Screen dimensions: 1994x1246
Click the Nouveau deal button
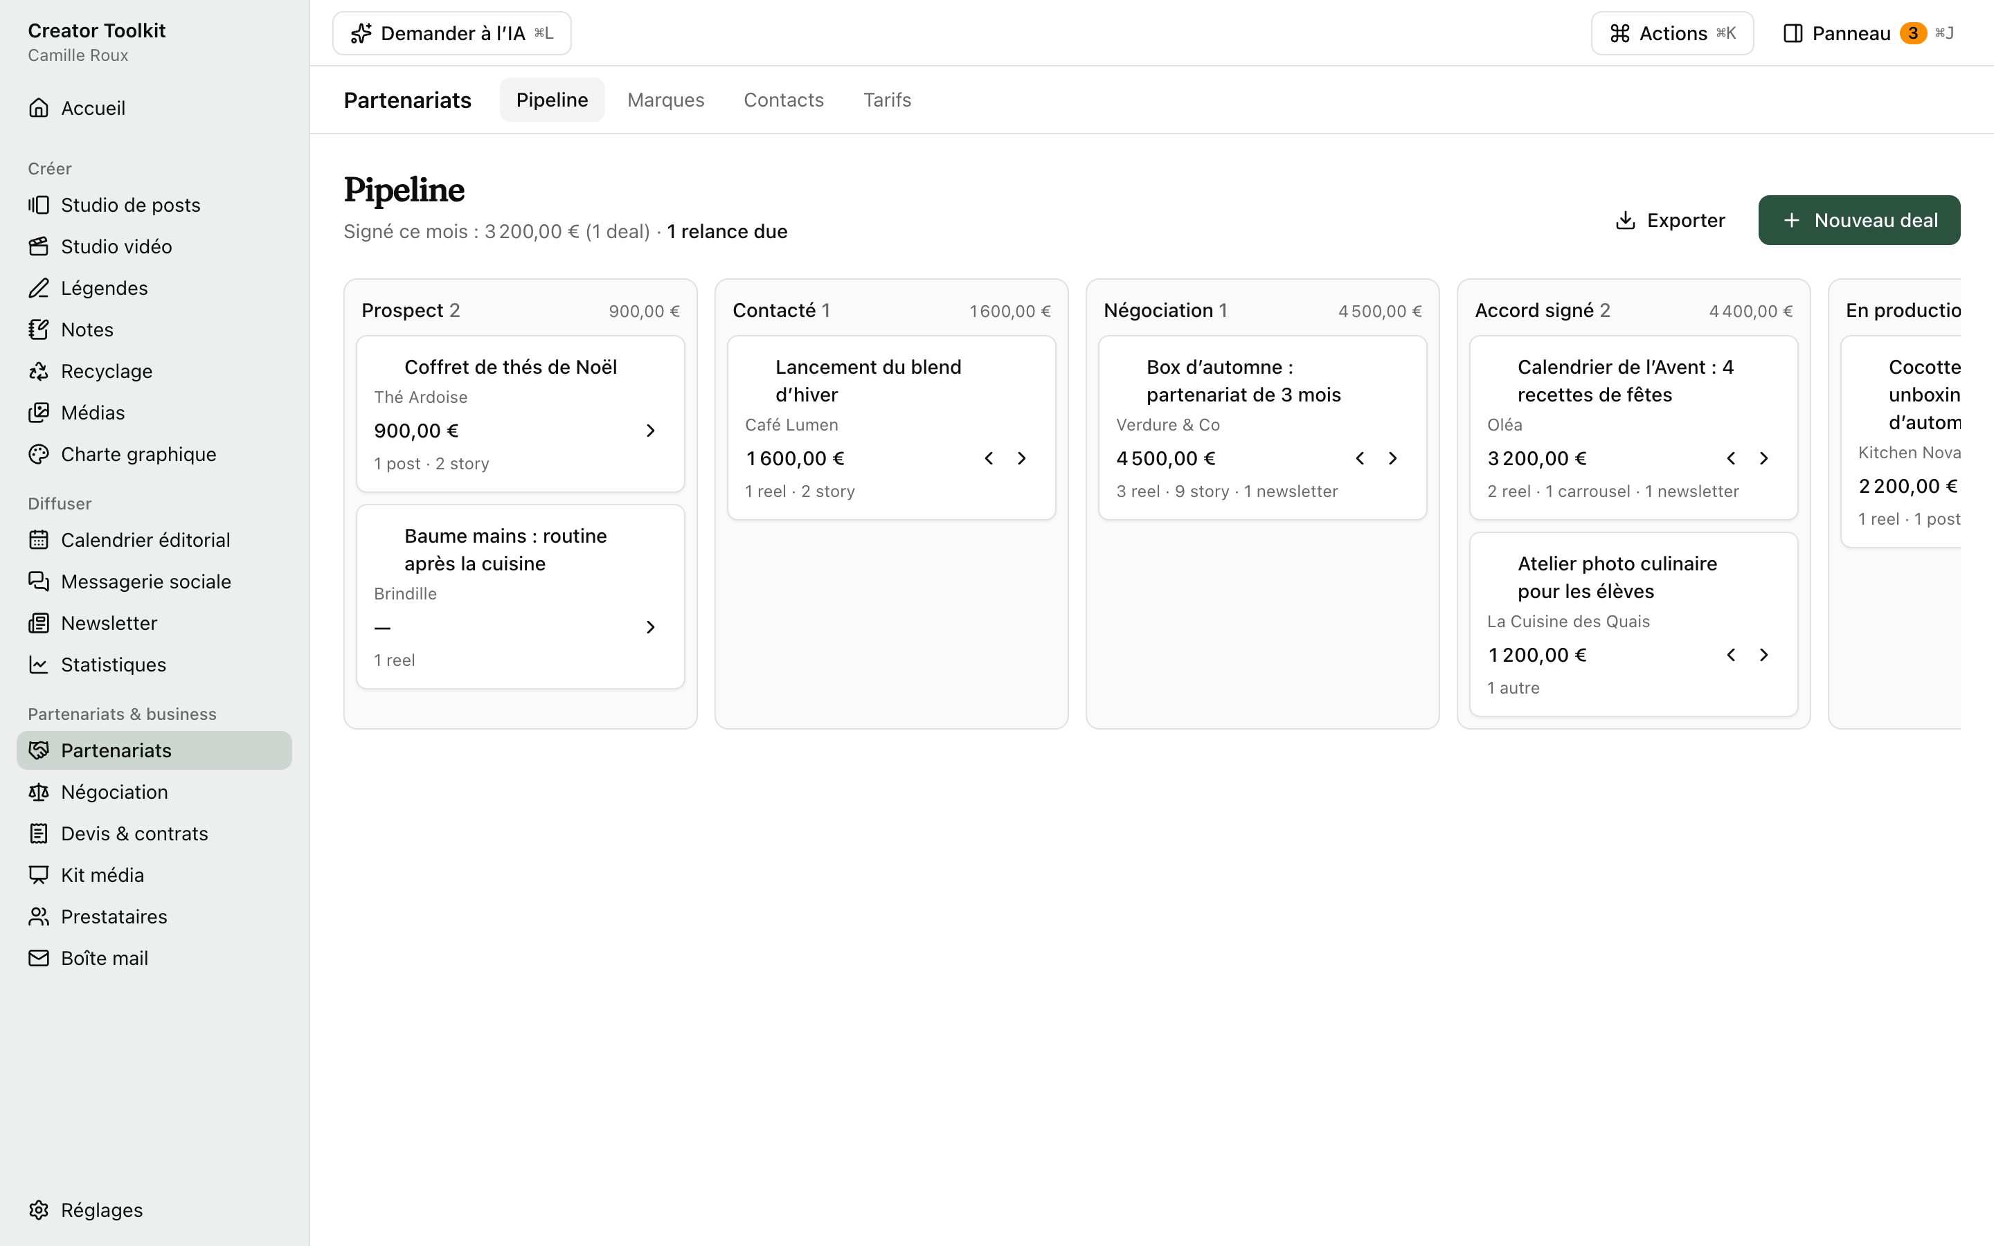[1859, 220]
